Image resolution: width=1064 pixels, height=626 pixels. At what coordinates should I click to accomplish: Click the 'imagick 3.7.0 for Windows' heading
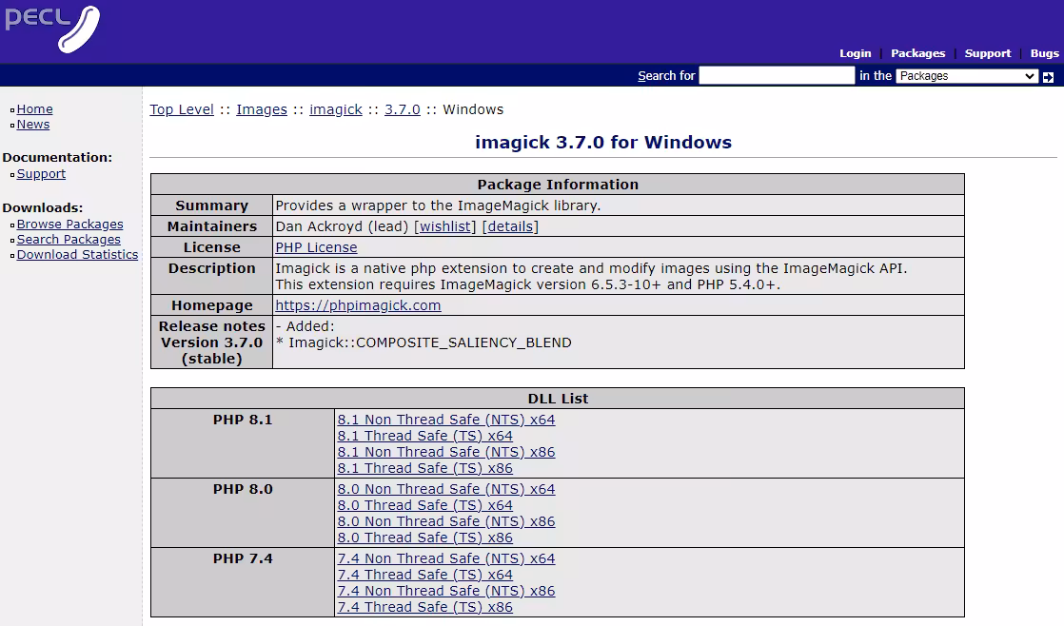603,143
